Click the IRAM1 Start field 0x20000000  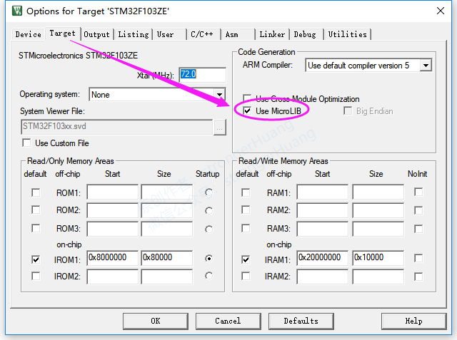click(322, 258)
